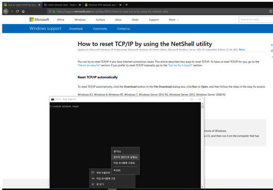Click 명령 프롬프트 in the jump list
273x190 pixels.
click(x=103, y=173)
